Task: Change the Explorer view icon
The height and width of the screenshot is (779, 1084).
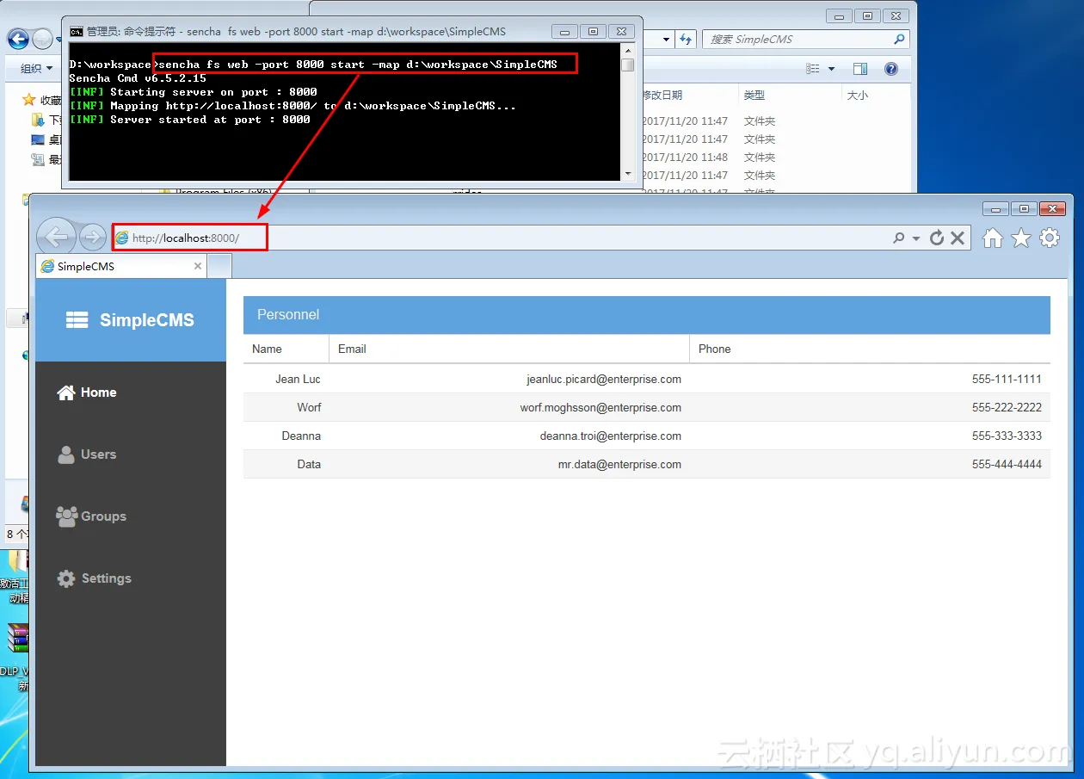Action: (x=813, y=69)
